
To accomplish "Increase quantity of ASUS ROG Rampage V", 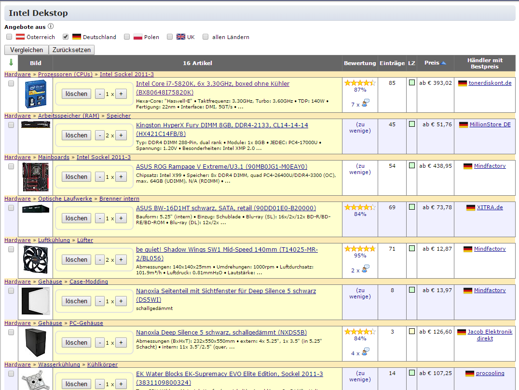I will pyautogui.click(x=121, y=177).
